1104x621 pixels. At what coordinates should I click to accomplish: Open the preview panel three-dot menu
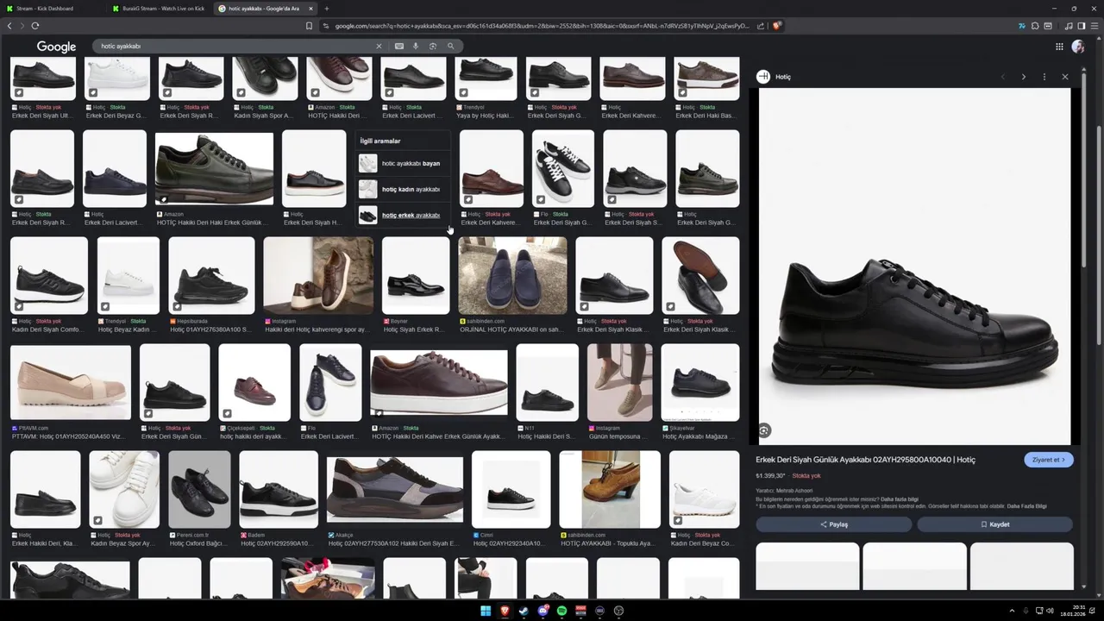pos(1044,77)
